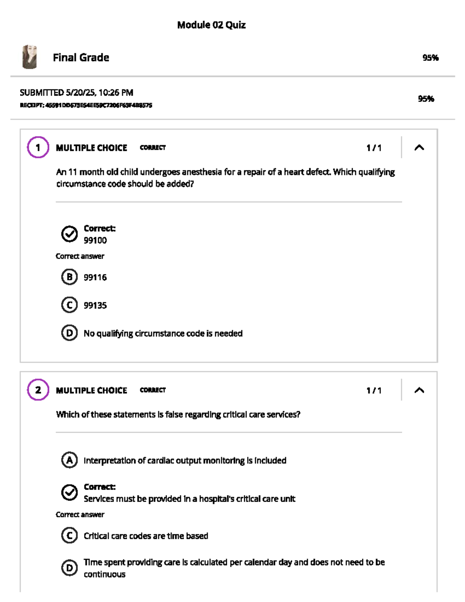Choose option D time spent per calendar day
The height and width of the screenshot is (602, 465).
[69, 568]
